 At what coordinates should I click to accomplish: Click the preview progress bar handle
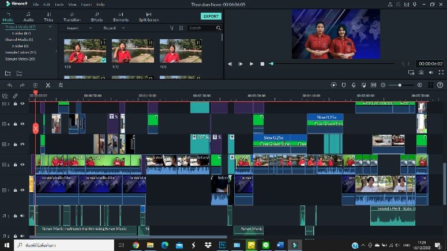pyautogui.click(x=272, y=64)
